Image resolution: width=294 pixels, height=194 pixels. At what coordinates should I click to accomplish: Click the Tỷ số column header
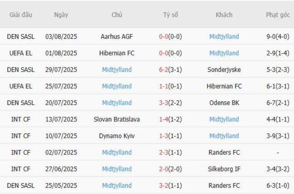pos(171,15)
